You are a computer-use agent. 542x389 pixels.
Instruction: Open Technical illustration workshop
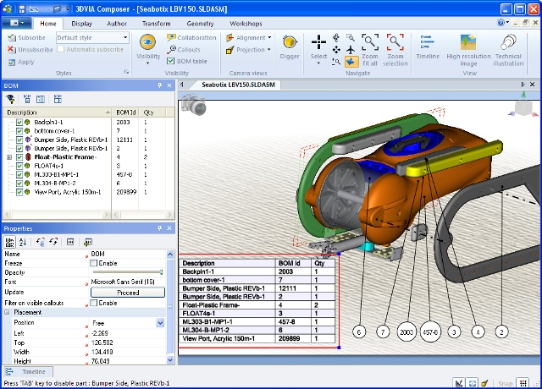click(x=508, y=42)
